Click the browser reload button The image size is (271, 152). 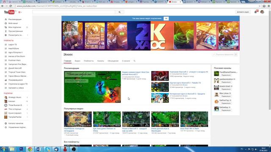[x=11, y=6]
